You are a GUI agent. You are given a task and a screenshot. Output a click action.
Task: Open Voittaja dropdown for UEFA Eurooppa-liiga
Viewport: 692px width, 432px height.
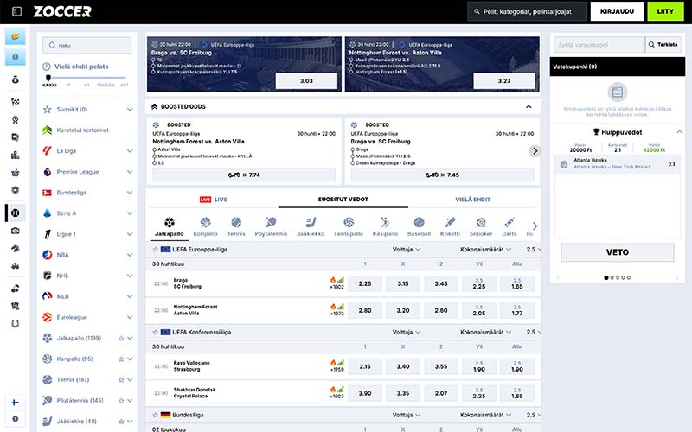click(407, 250)
